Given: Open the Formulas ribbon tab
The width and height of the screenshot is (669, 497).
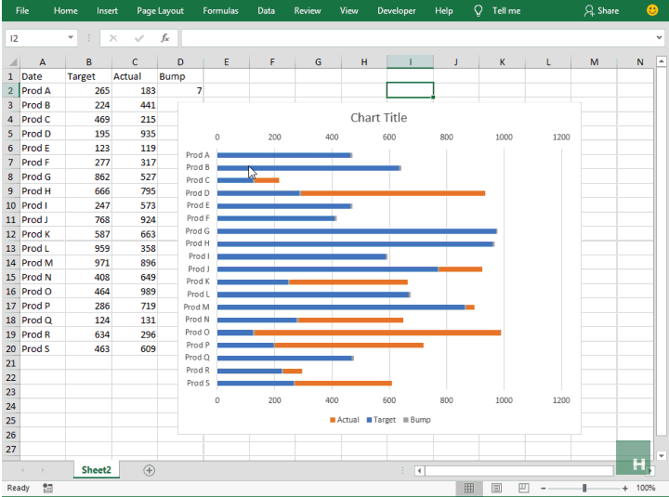Looking at the screenshot, I should pos(220,10).
